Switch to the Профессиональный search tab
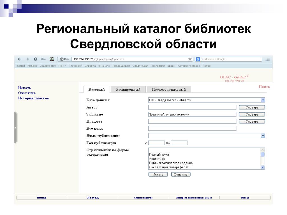 coord(169,89)
